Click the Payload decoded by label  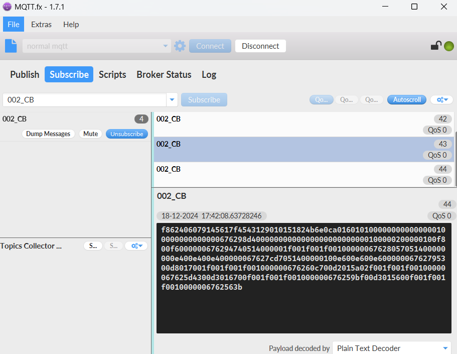[x=299, y=348]
